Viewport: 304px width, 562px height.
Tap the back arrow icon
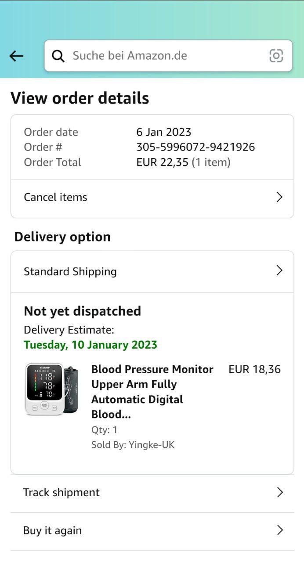pos(16,56)
